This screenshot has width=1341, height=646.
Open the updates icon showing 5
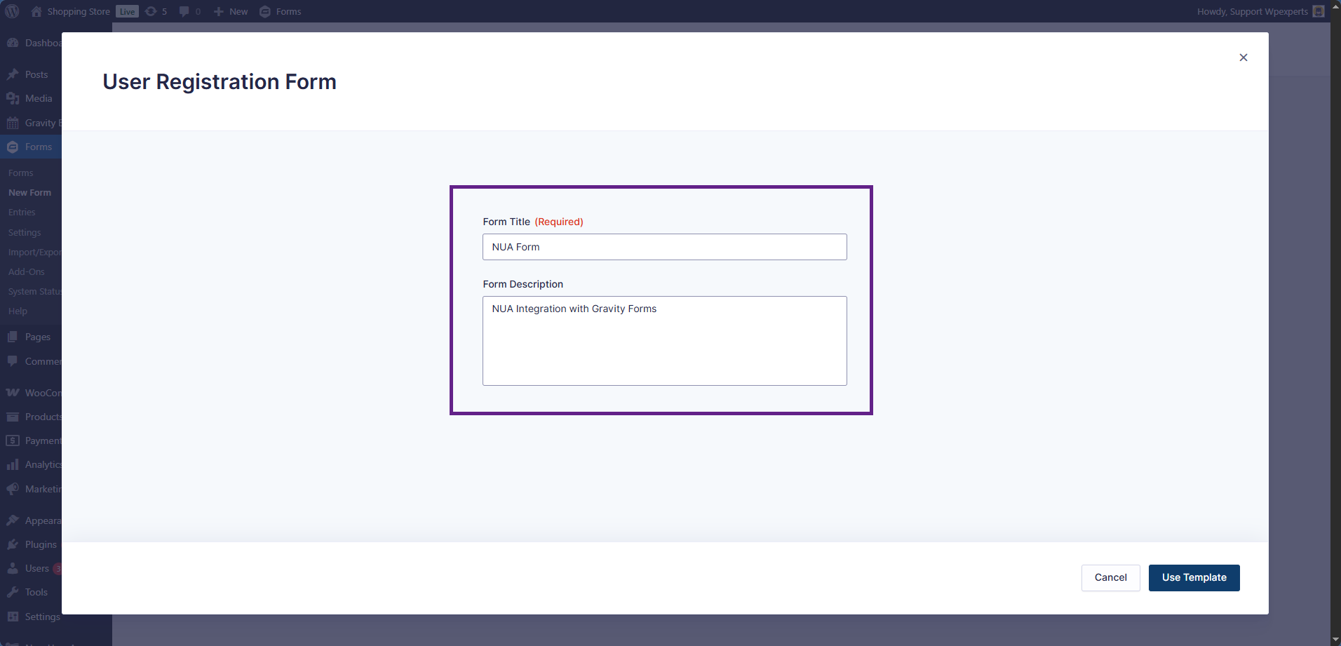[x=151, y=11]
